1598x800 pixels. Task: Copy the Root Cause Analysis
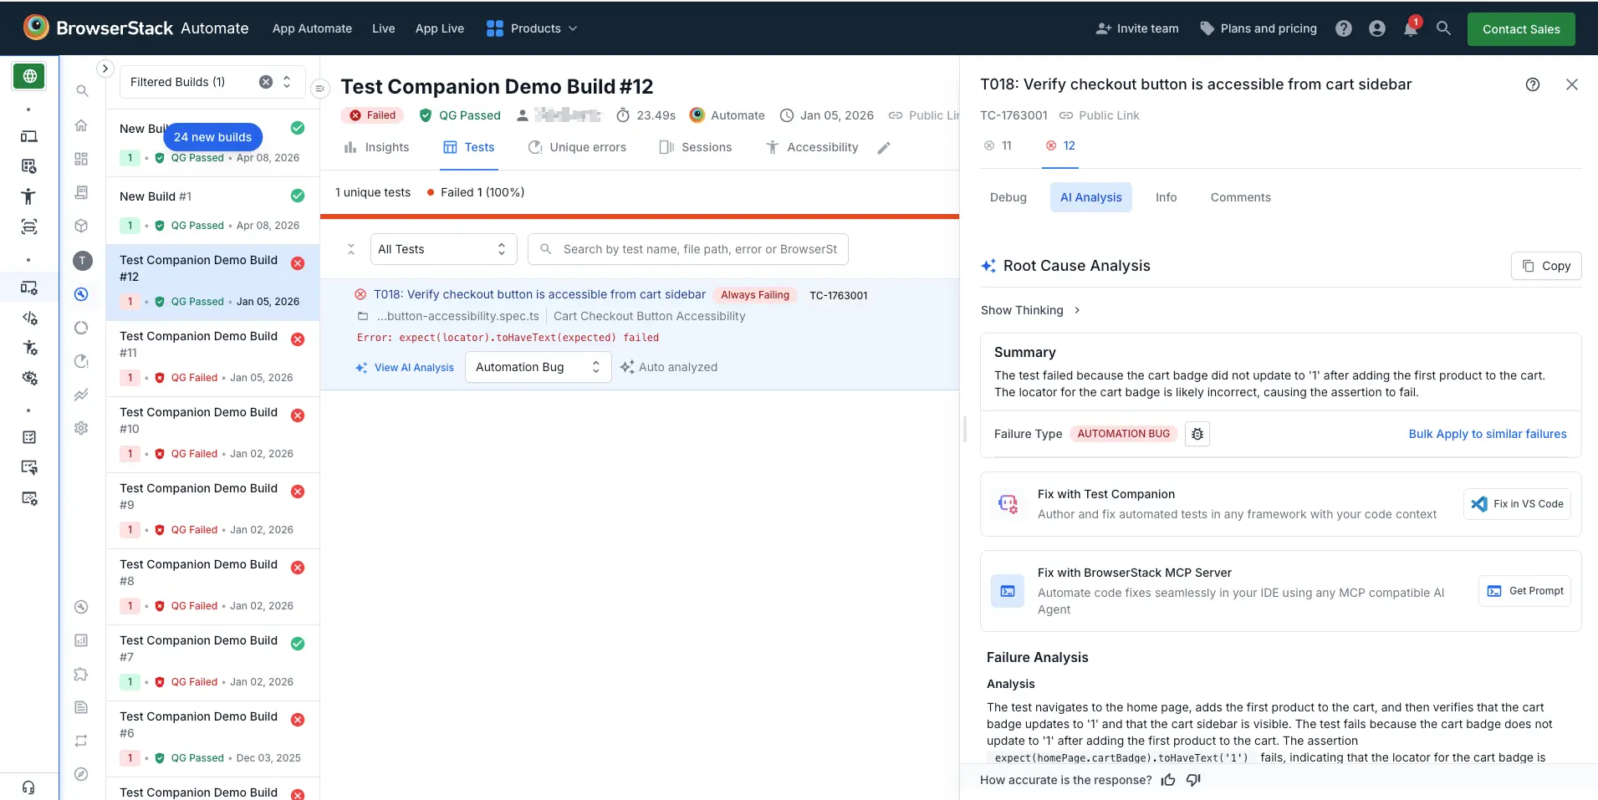coord(1545,266)
